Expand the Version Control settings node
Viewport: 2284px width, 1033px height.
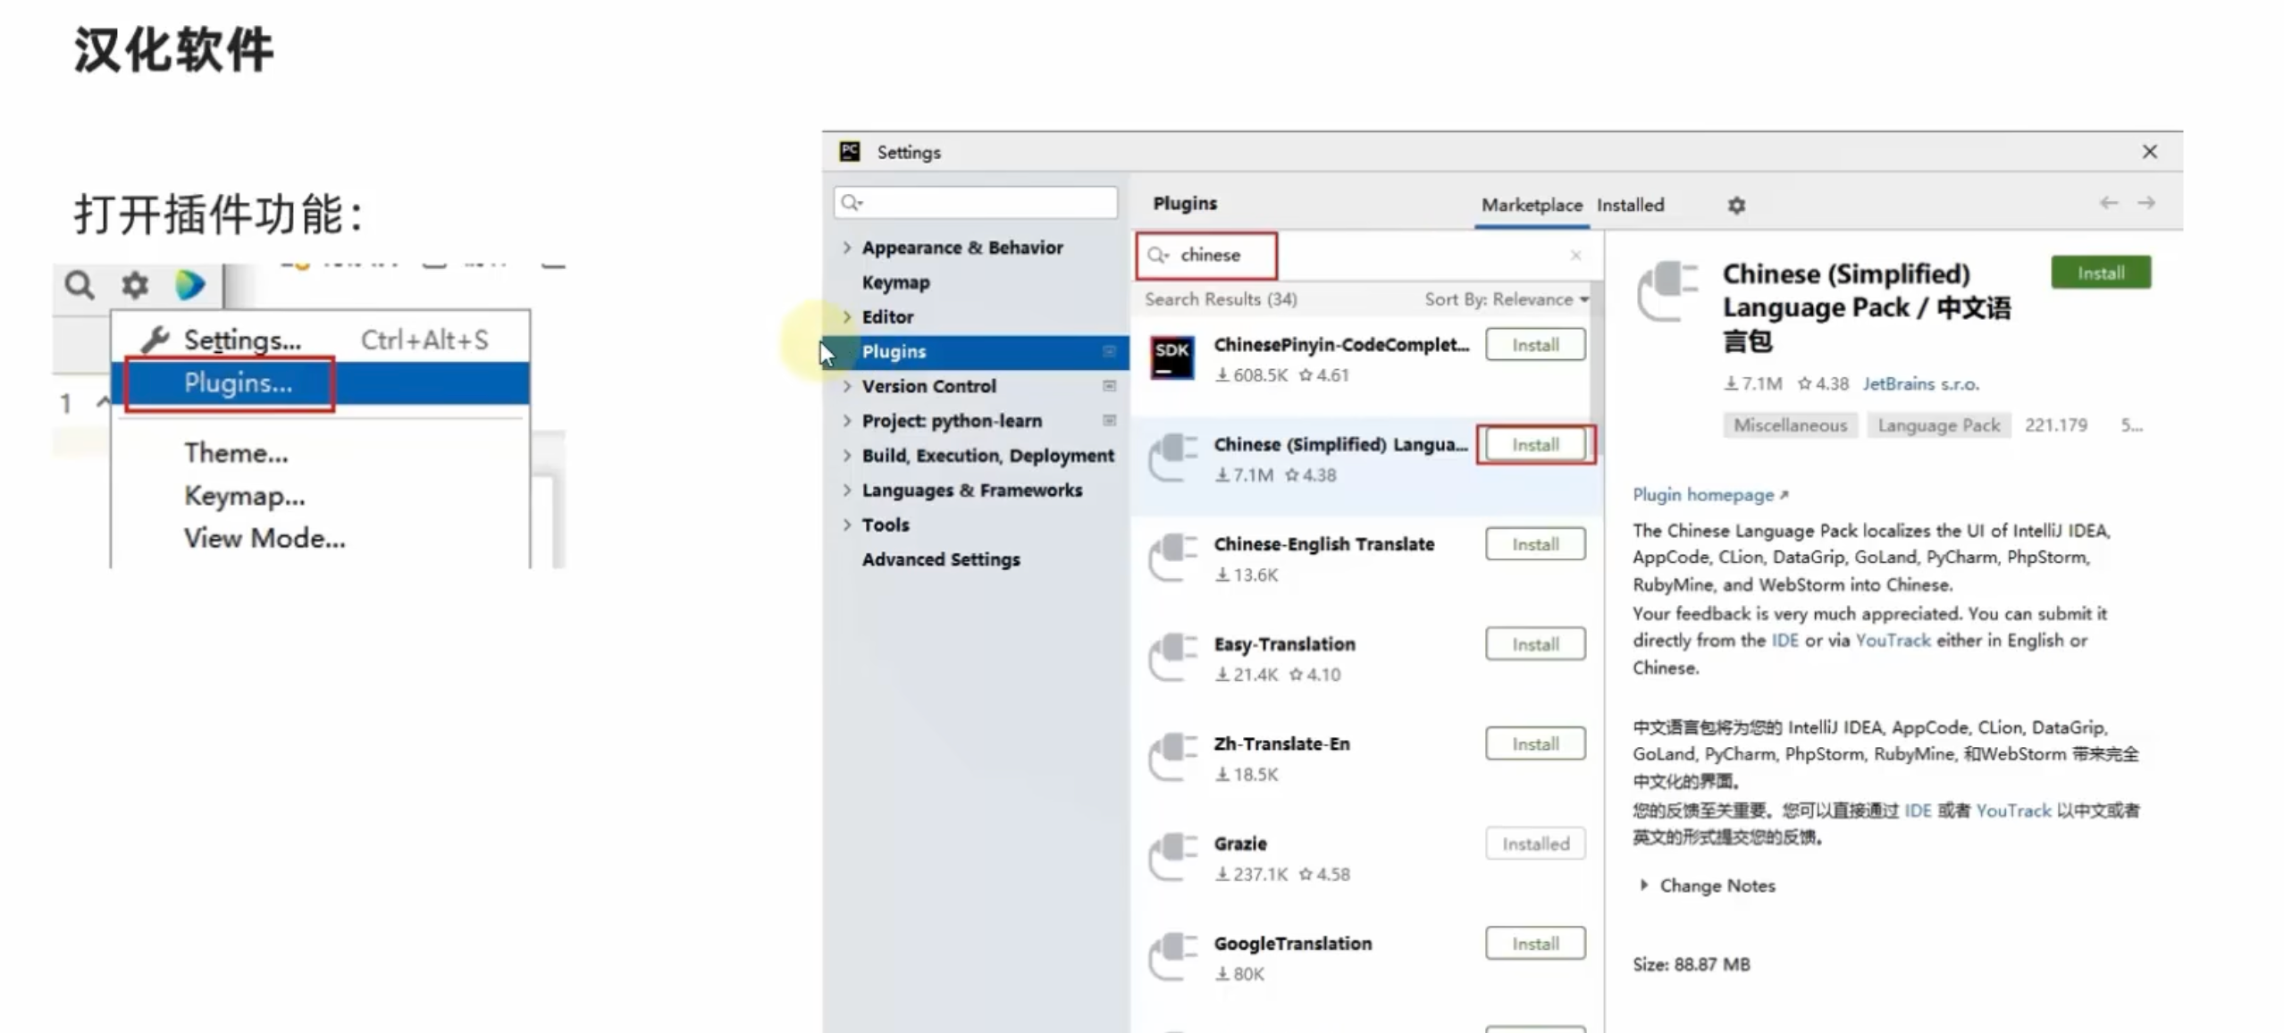(x=846, y=386)
